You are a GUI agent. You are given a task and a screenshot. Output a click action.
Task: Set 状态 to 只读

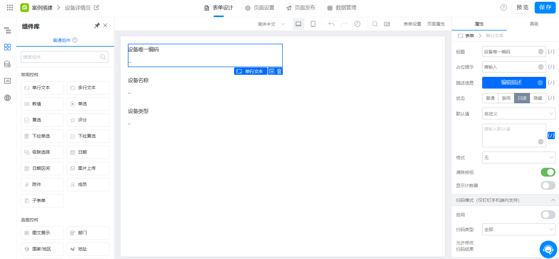[522, 98]
